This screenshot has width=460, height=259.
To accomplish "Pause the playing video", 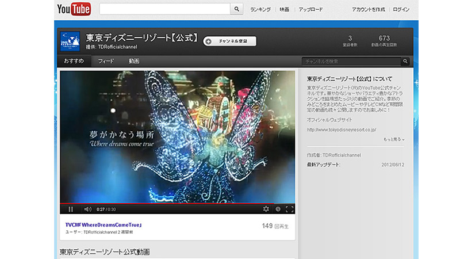I will tap(71, 209).
